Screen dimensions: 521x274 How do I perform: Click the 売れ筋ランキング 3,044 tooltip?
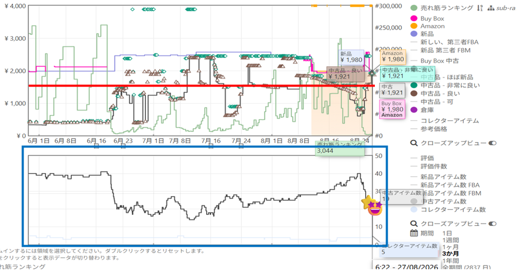coord(339,148)
